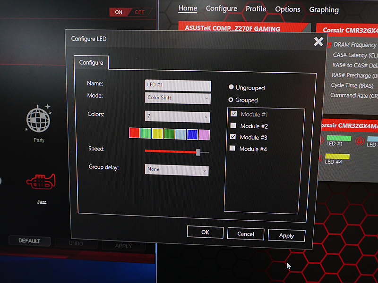Click the Command Rate (CR) row
This screenshot has width=378, height=283.
tap(354, 95)
